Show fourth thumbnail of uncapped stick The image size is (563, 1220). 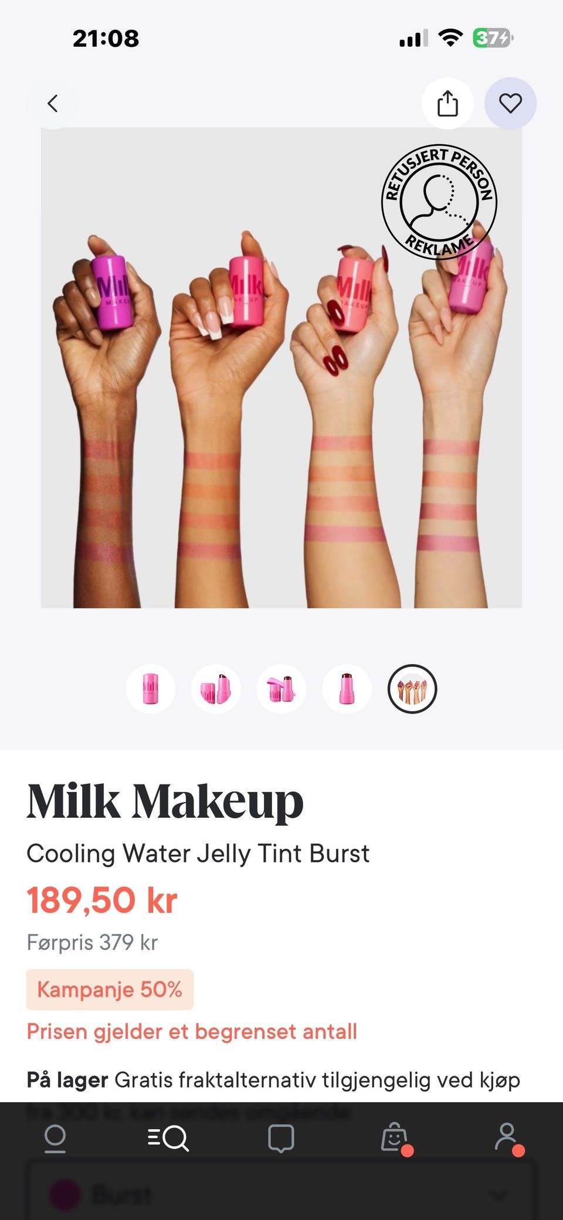point(347,689)
